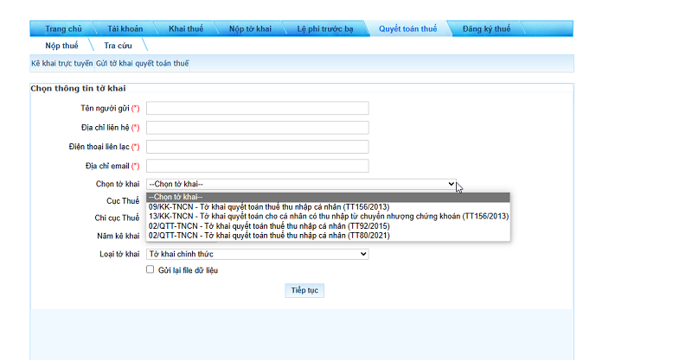Image resolution: width=692 pixels, height=360 pixels.
Task: Choose 02/QTT-TNCN (TT92/2015) option
Action: click(328, 226)
